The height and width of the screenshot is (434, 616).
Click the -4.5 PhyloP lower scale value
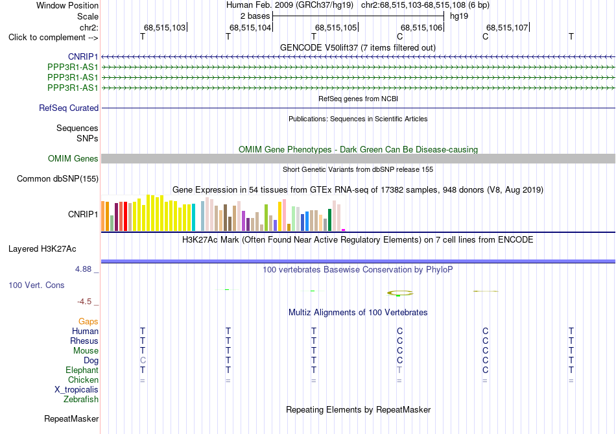coord(84,302)
